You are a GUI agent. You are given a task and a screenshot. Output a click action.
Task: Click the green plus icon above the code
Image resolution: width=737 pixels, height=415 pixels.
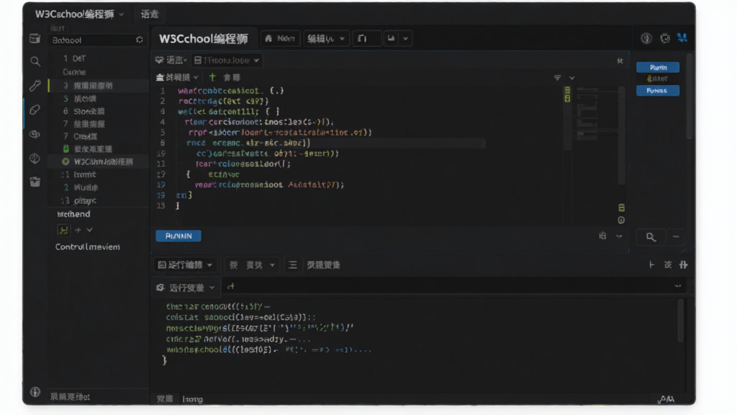point(212,76)
